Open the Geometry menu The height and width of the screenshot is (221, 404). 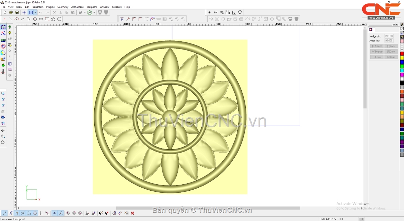point(63,7)
